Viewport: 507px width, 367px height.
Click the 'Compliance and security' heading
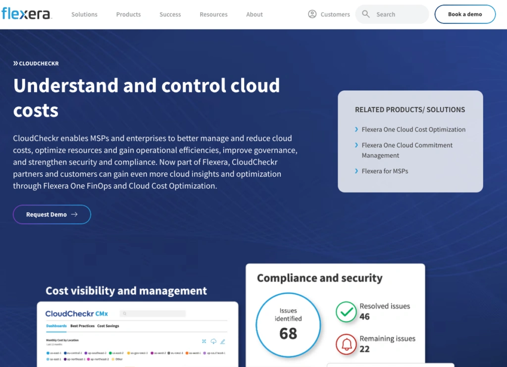[x=320, y=278]
